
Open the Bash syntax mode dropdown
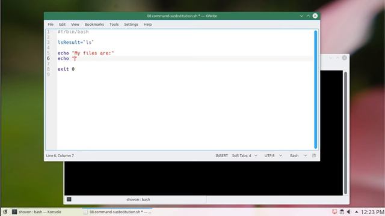tap(298, 155)
